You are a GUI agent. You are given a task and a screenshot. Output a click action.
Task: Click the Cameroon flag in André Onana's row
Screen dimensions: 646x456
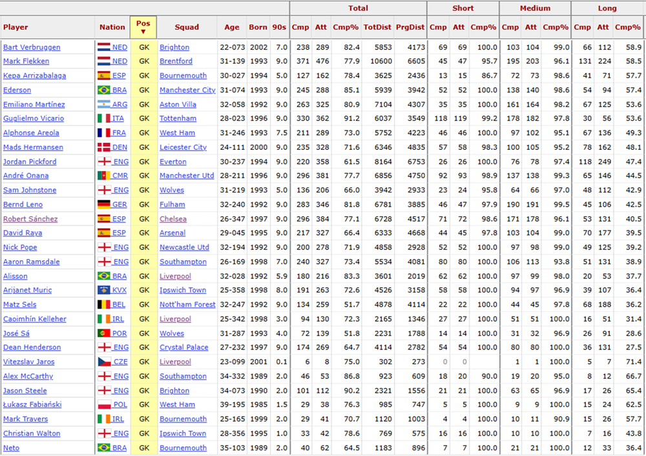pos(104,176)
